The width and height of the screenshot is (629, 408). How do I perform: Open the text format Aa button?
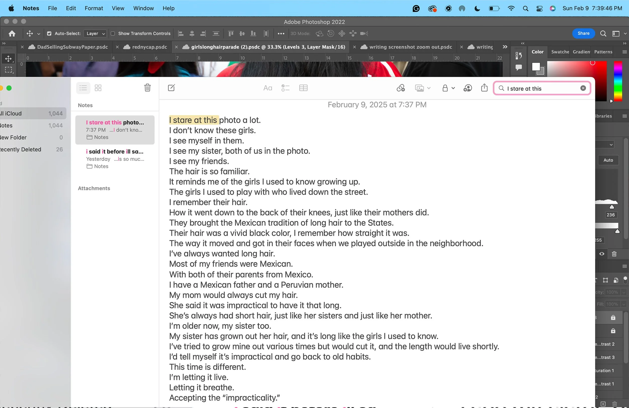[x=267, y=88]
